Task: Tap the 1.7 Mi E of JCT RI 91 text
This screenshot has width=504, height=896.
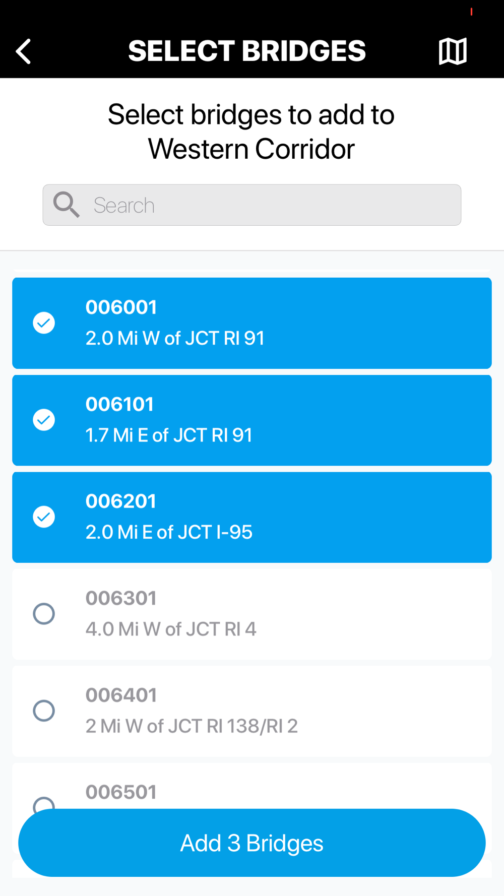Action: 169,435
